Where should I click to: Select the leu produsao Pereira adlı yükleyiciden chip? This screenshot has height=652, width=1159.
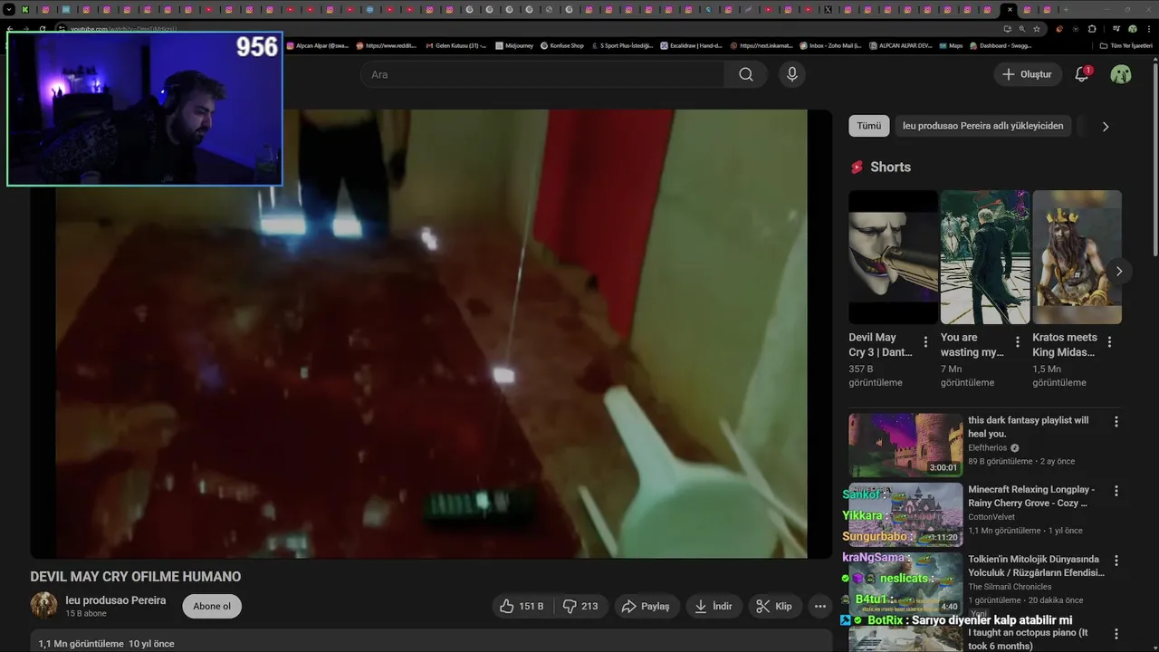tap(983, 126)
